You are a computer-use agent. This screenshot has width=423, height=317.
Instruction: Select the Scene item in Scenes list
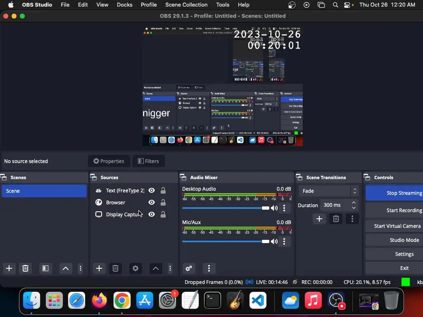[x=44, y=191]
